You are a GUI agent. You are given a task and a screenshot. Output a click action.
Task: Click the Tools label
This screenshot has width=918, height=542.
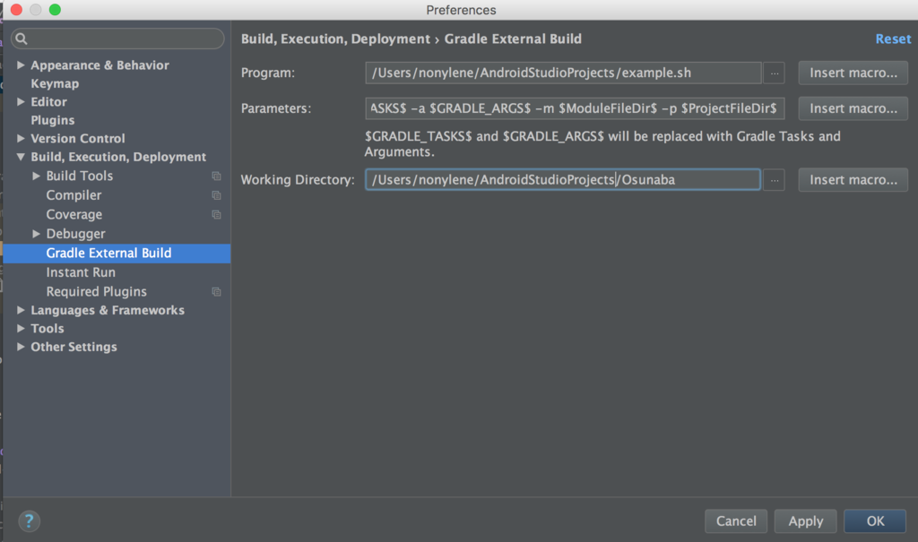click(48, 329)
